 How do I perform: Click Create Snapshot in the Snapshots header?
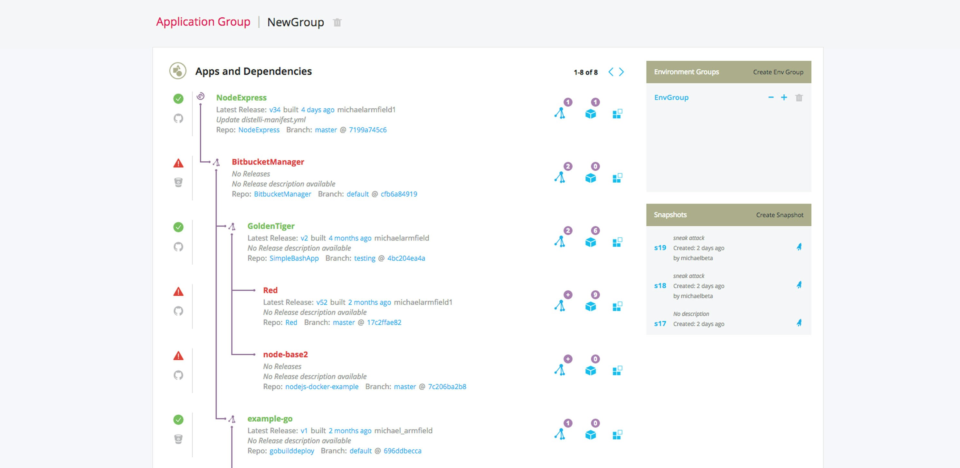780,215
